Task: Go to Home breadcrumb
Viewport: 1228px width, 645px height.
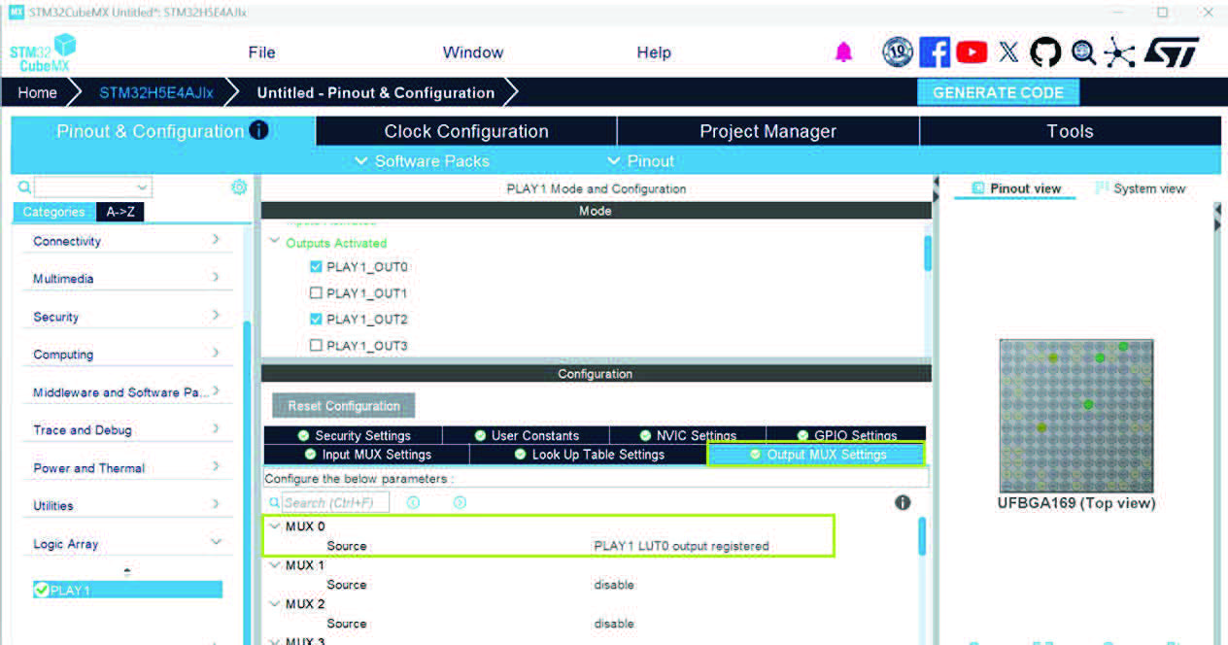Action: point(37,93)
